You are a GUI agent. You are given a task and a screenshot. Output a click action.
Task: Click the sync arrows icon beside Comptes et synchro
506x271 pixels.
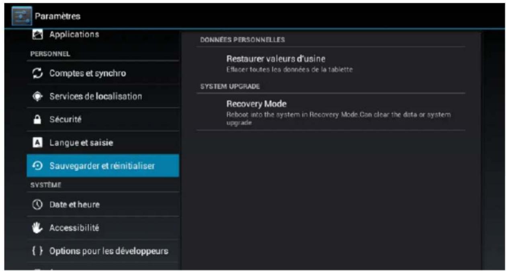(37, 73)
